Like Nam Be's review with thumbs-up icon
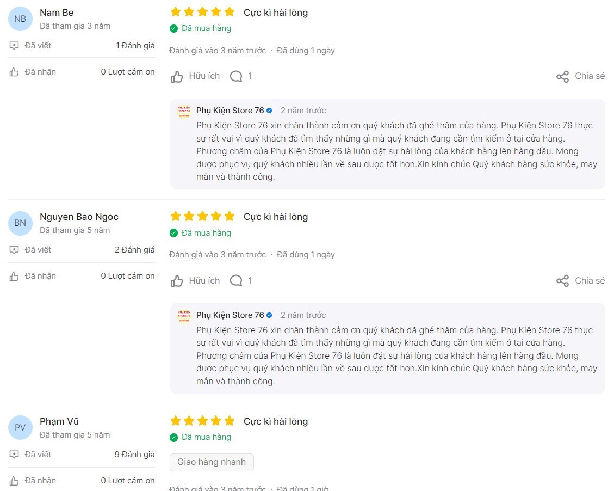The width and height of the screenshot is (614, 491). coord(177,76)
